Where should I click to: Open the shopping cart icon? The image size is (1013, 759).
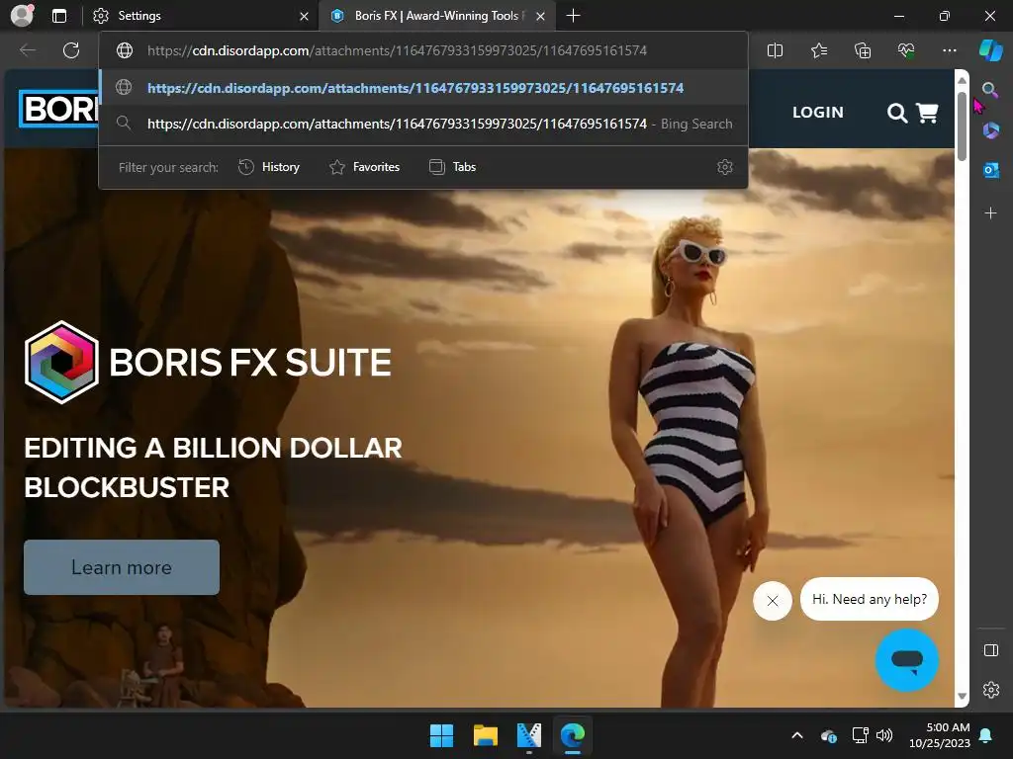coord(927,113)
